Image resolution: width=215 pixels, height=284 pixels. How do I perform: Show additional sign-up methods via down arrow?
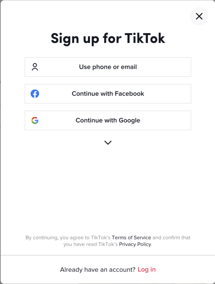(108, 143)
